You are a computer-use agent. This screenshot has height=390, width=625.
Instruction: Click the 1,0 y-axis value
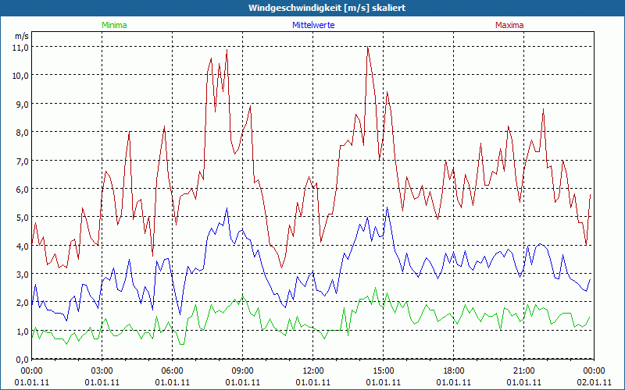(x=22, y=331)
